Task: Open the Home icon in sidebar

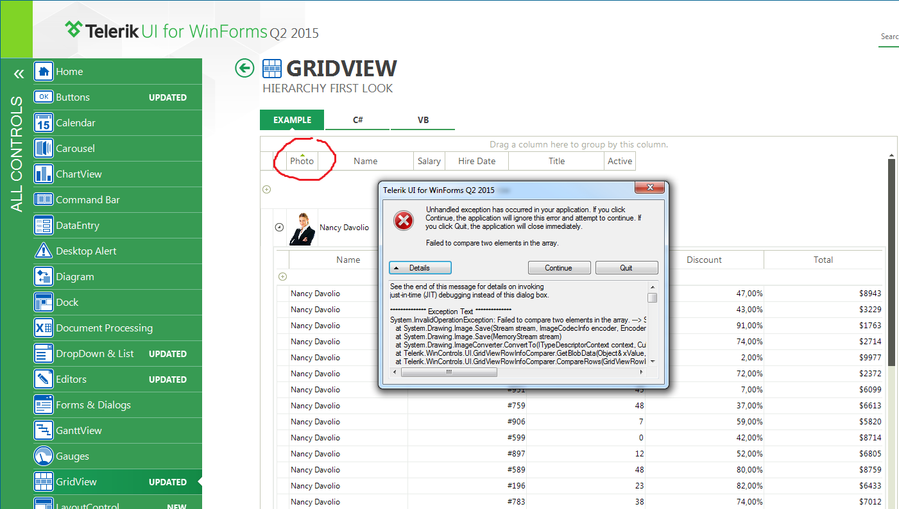Action: 44,71
